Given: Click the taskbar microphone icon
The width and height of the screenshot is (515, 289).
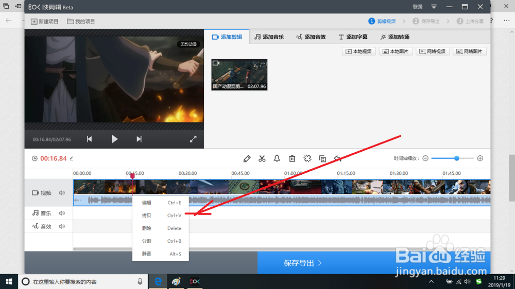Looking at the screenshot, I should [140, 281].
